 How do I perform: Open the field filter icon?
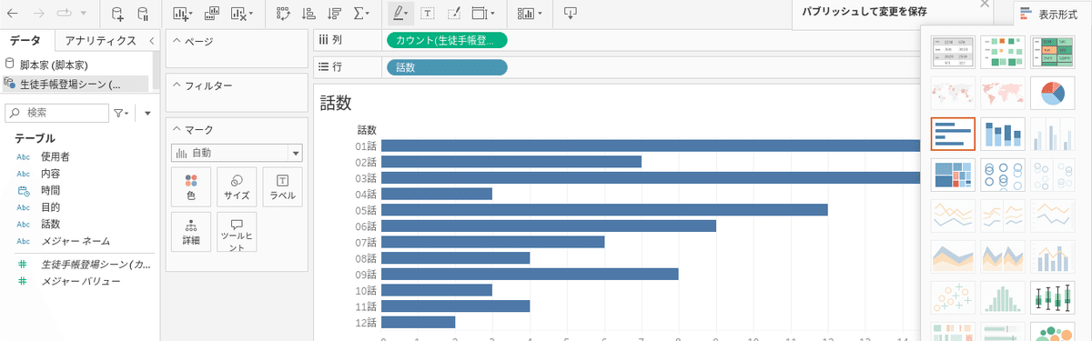[121, 114]
